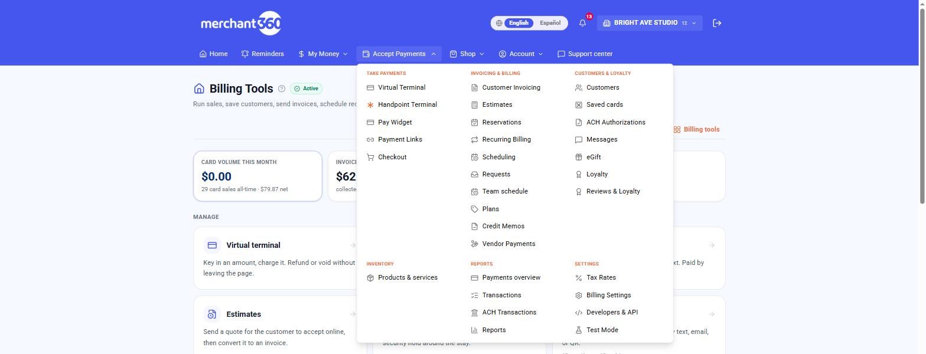Click the Billing Settings gear icon
Viewport: 926px width, 354px height.
tap(579, 295)
